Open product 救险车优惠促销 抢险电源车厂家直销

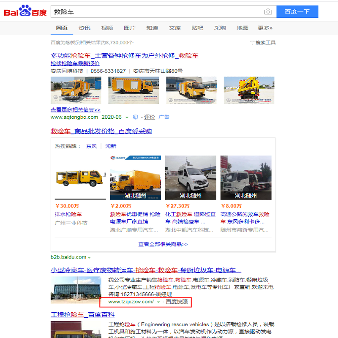point(135,218)
